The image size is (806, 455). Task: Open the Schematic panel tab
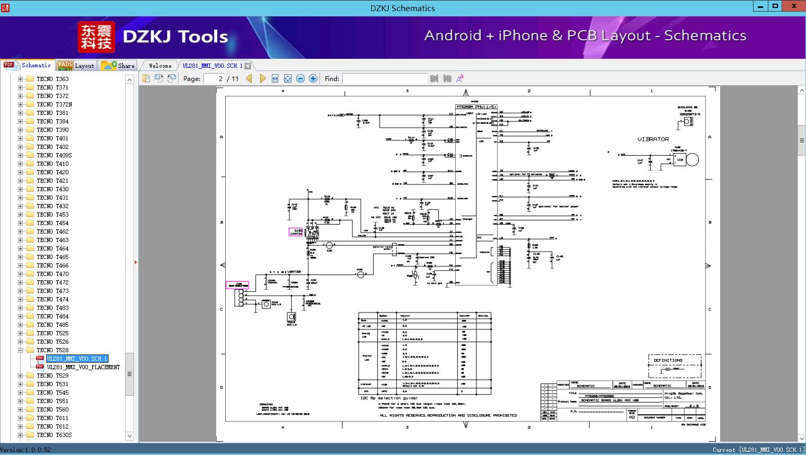pos(28,65)
